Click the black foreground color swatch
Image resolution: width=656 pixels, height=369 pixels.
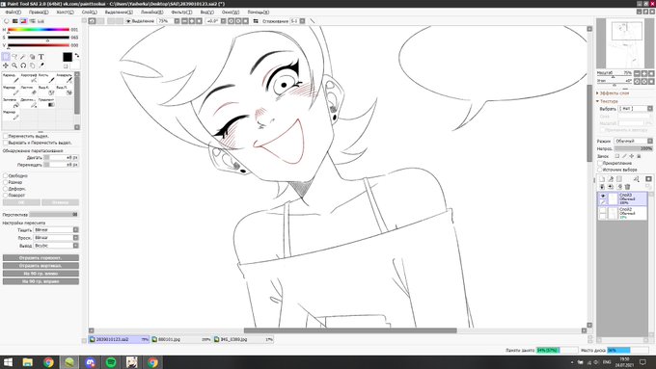(x=68, y=57)
